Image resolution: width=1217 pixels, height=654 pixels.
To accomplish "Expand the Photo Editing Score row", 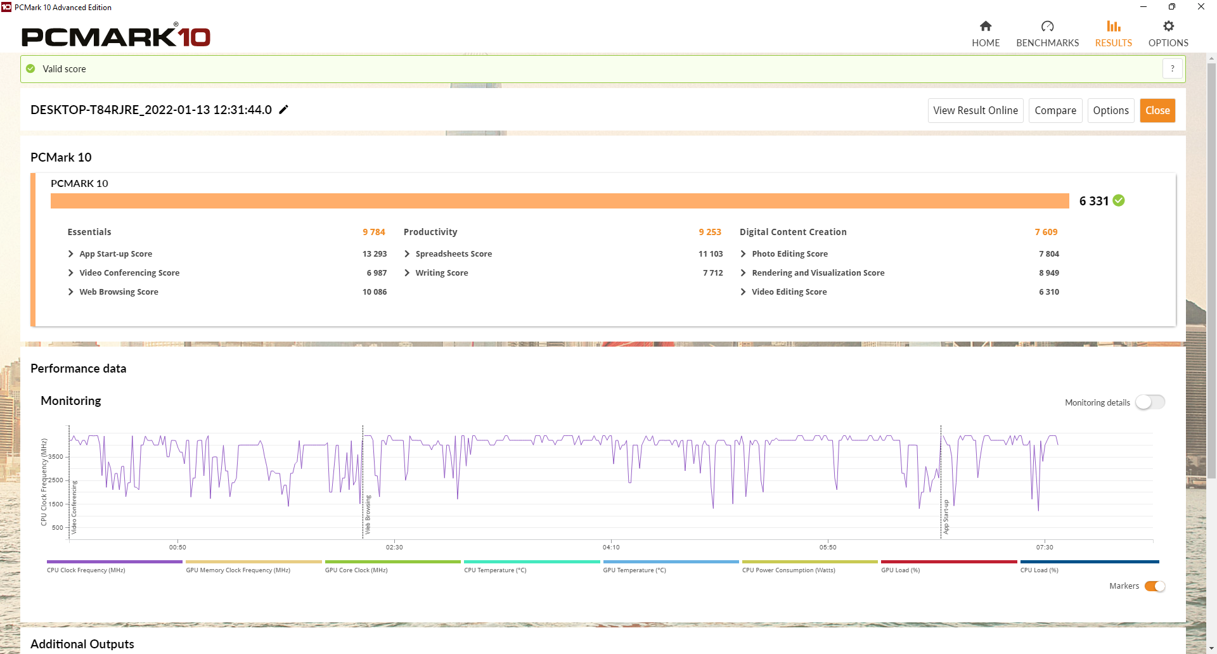I will pos(743,253).
